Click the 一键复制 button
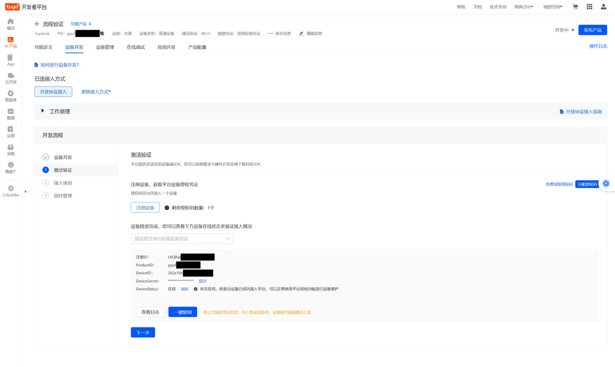The height and width of the screenshot is (367, 615). [x=182, y=312]
